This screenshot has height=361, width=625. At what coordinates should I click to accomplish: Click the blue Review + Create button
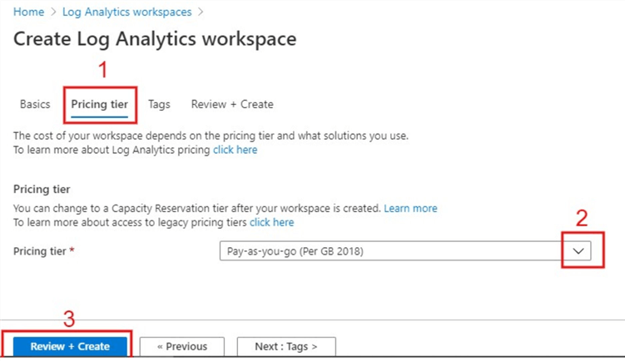click(x=70, y=346)
